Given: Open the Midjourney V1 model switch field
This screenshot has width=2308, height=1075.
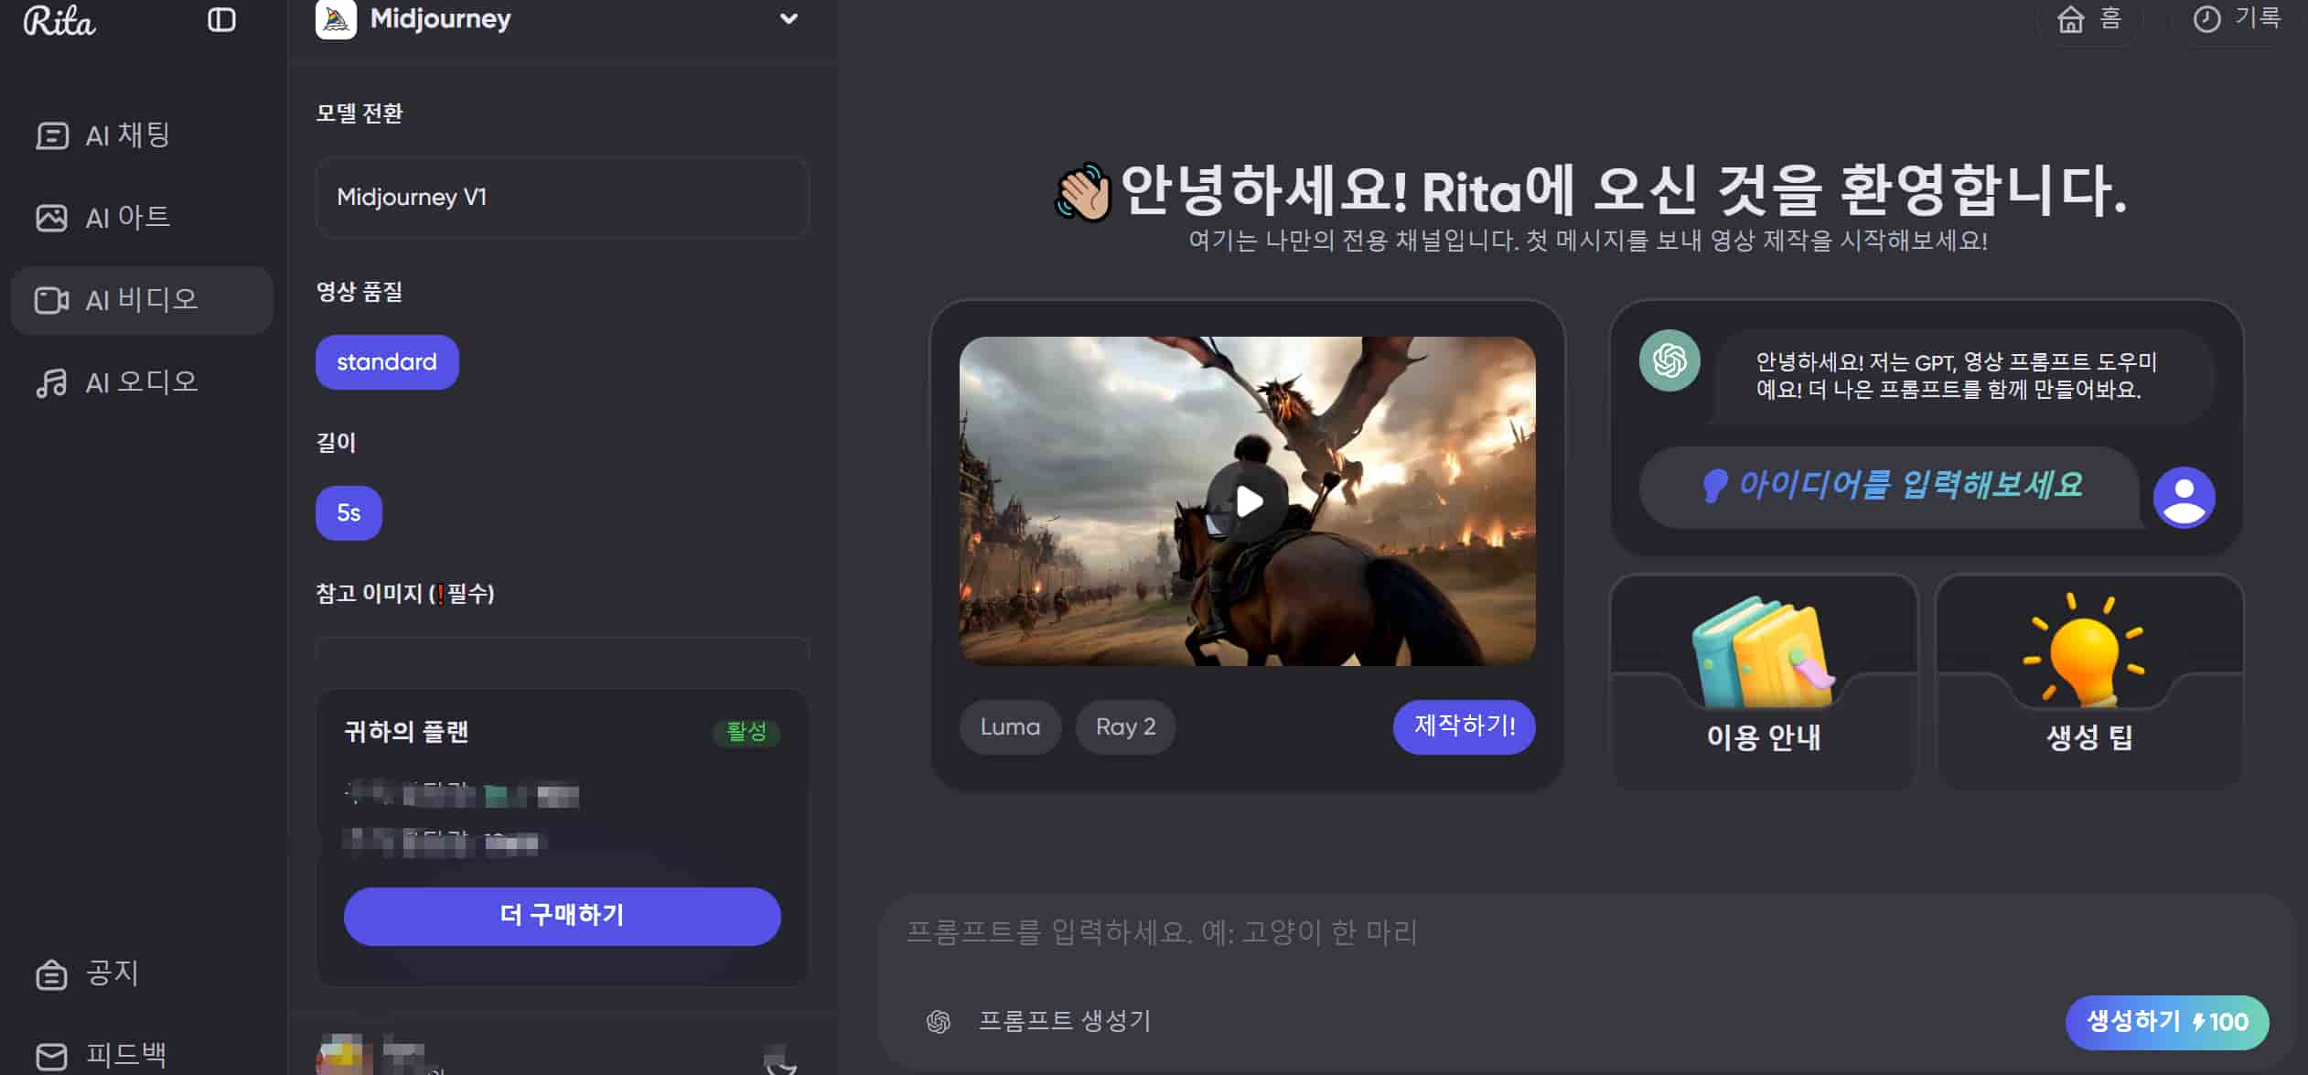Looking at the screenshot, I should tap(563, 199).
